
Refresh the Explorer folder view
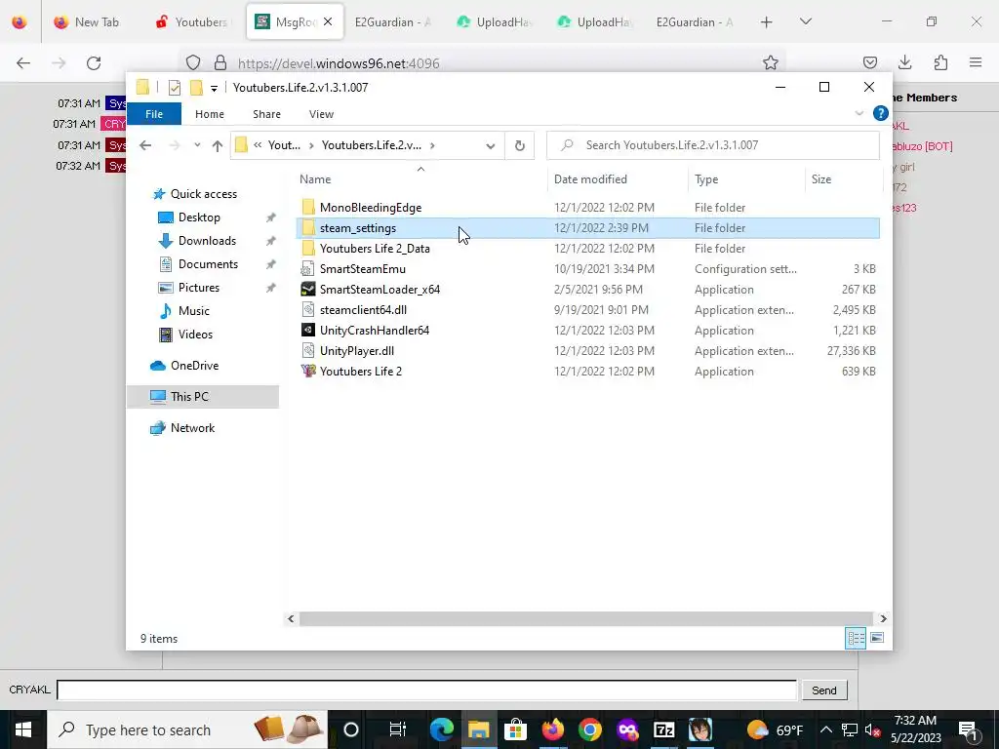coord(520,145)
